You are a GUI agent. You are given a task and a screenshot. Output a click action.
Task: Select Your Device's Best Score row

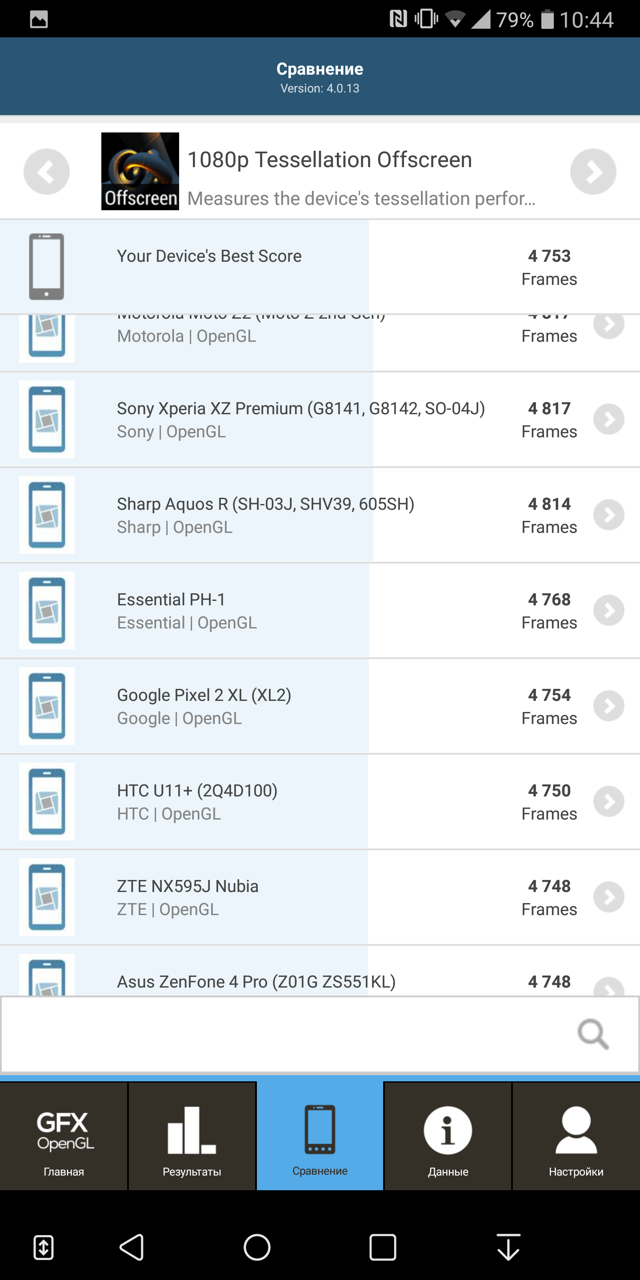click(320, 267)
